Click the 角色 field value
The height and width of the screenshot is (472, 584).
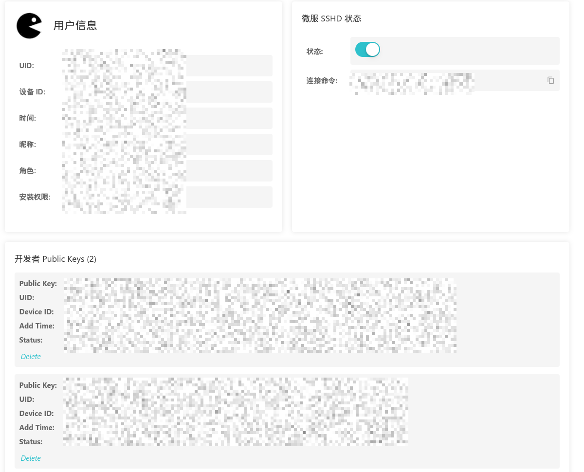pos(167,171)
